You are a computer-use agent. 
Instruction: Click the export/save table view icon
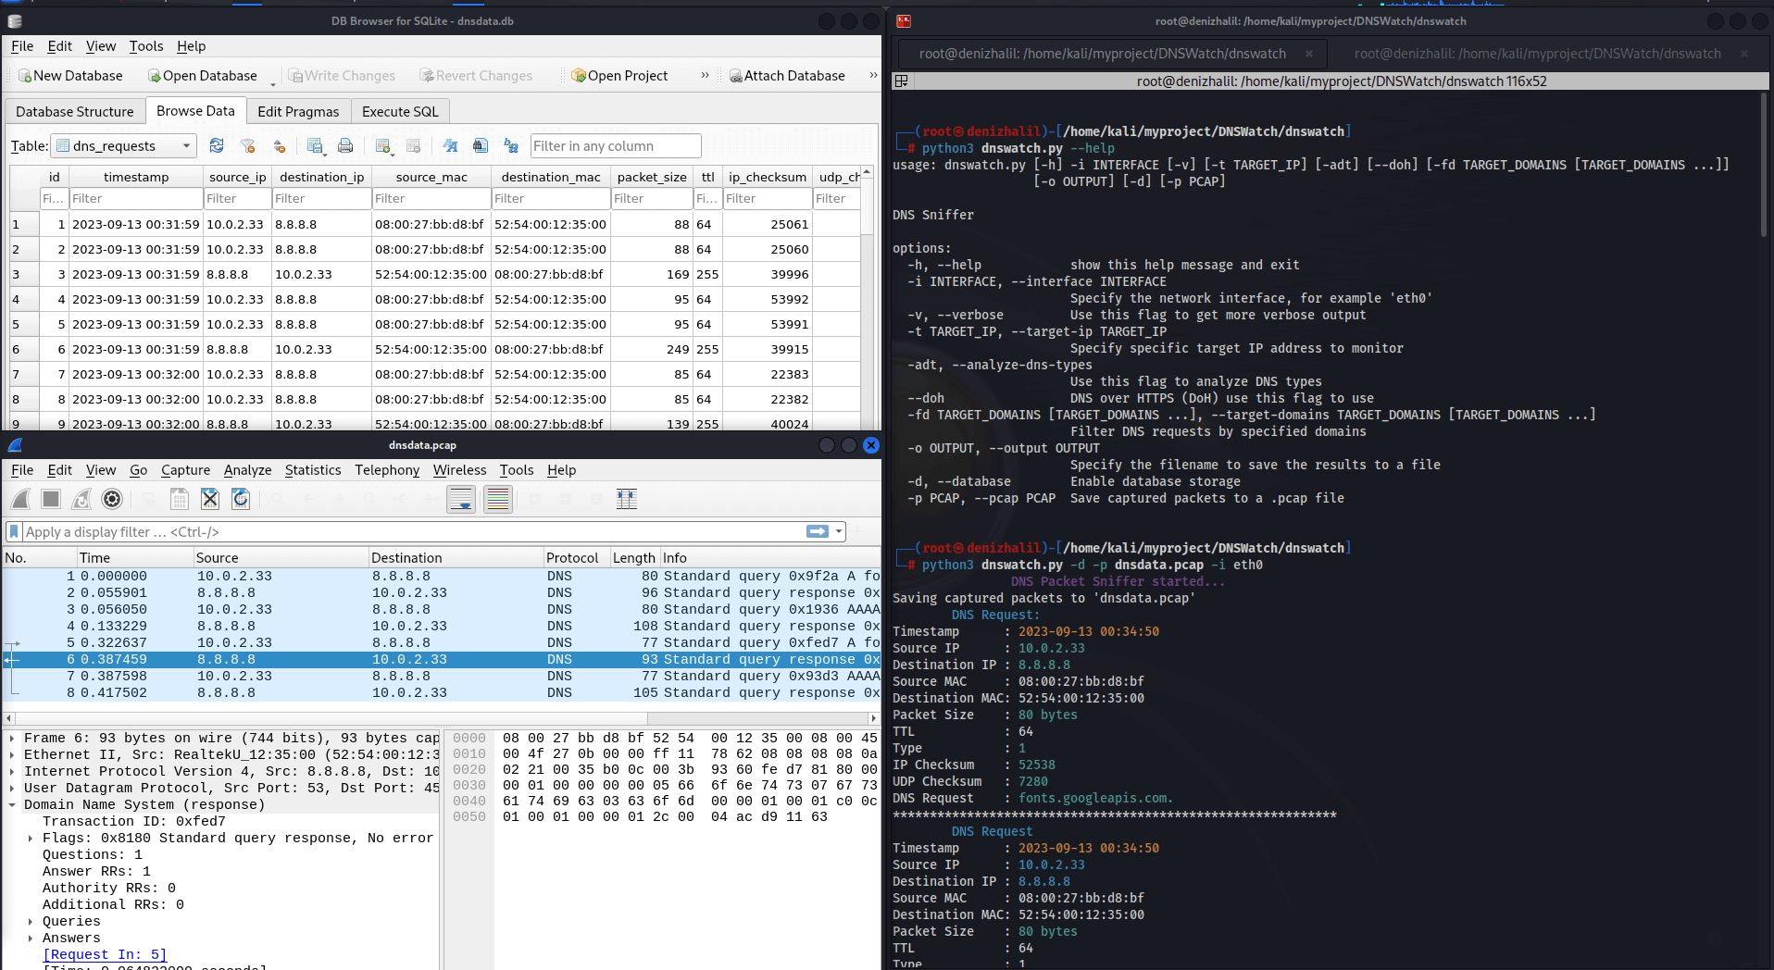coord(315,145)
